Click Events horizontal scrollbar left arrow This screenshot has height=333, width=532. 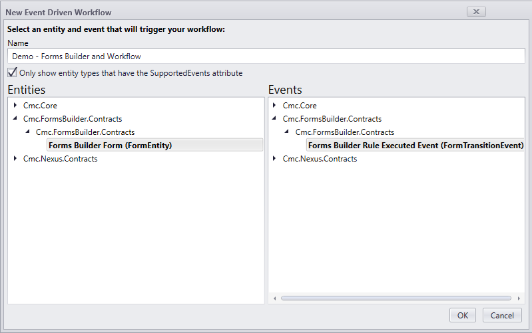point(275,298)
